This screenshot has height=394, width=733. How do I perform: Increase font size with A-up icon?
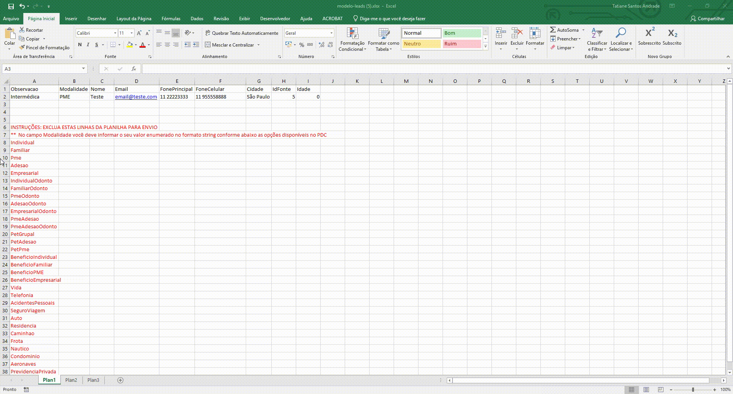[139, 33]
